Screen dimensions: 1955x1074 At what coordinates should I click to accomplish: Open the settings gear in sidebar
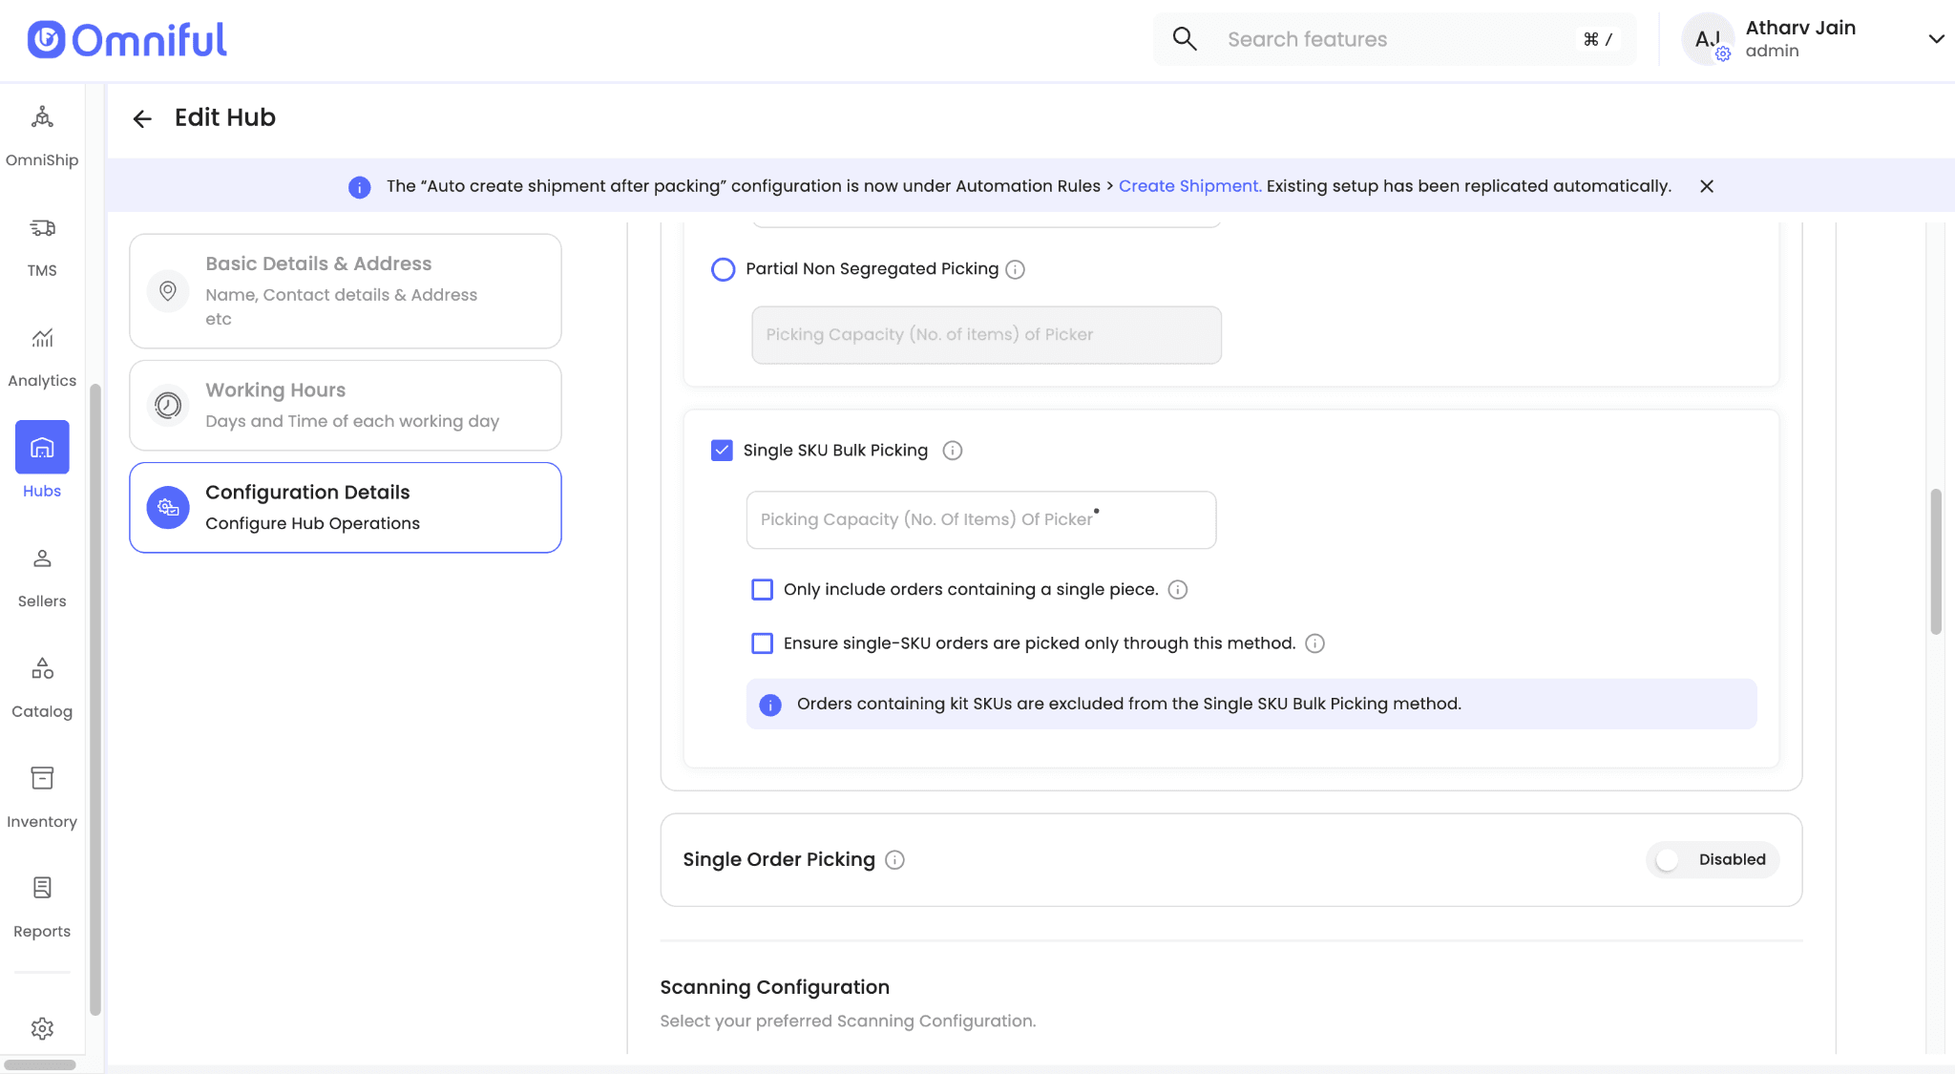click(x=42, y=1028)
